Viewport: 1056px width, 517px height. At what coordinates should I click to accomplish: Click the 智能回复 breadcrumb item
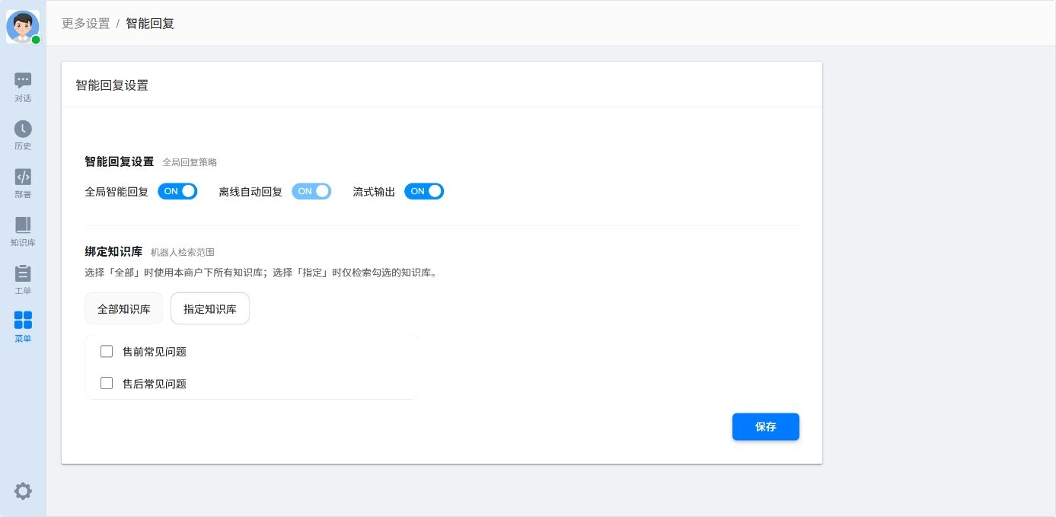click(150, 23)
